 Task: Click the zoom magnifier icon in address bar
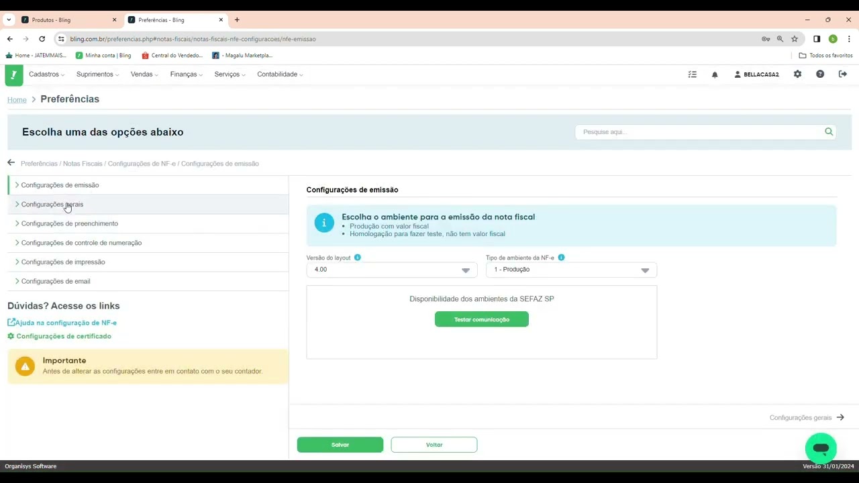[780, 39]
